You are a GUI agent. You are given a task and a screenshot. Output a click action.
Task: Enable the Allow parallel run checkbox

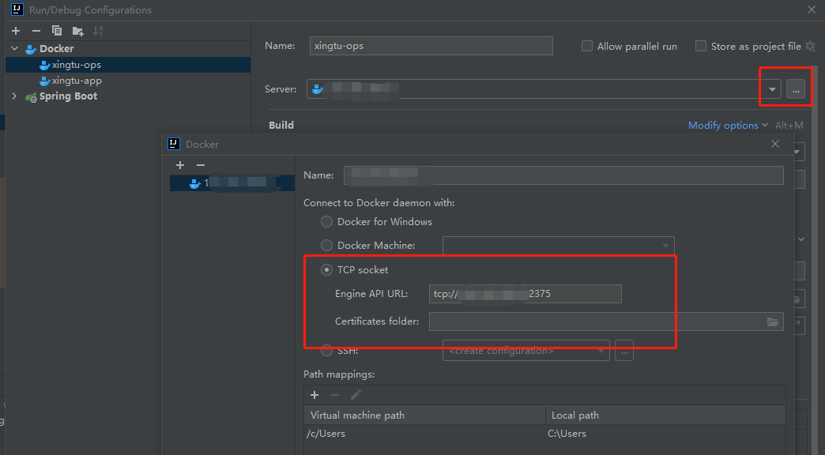click(586, 46)
